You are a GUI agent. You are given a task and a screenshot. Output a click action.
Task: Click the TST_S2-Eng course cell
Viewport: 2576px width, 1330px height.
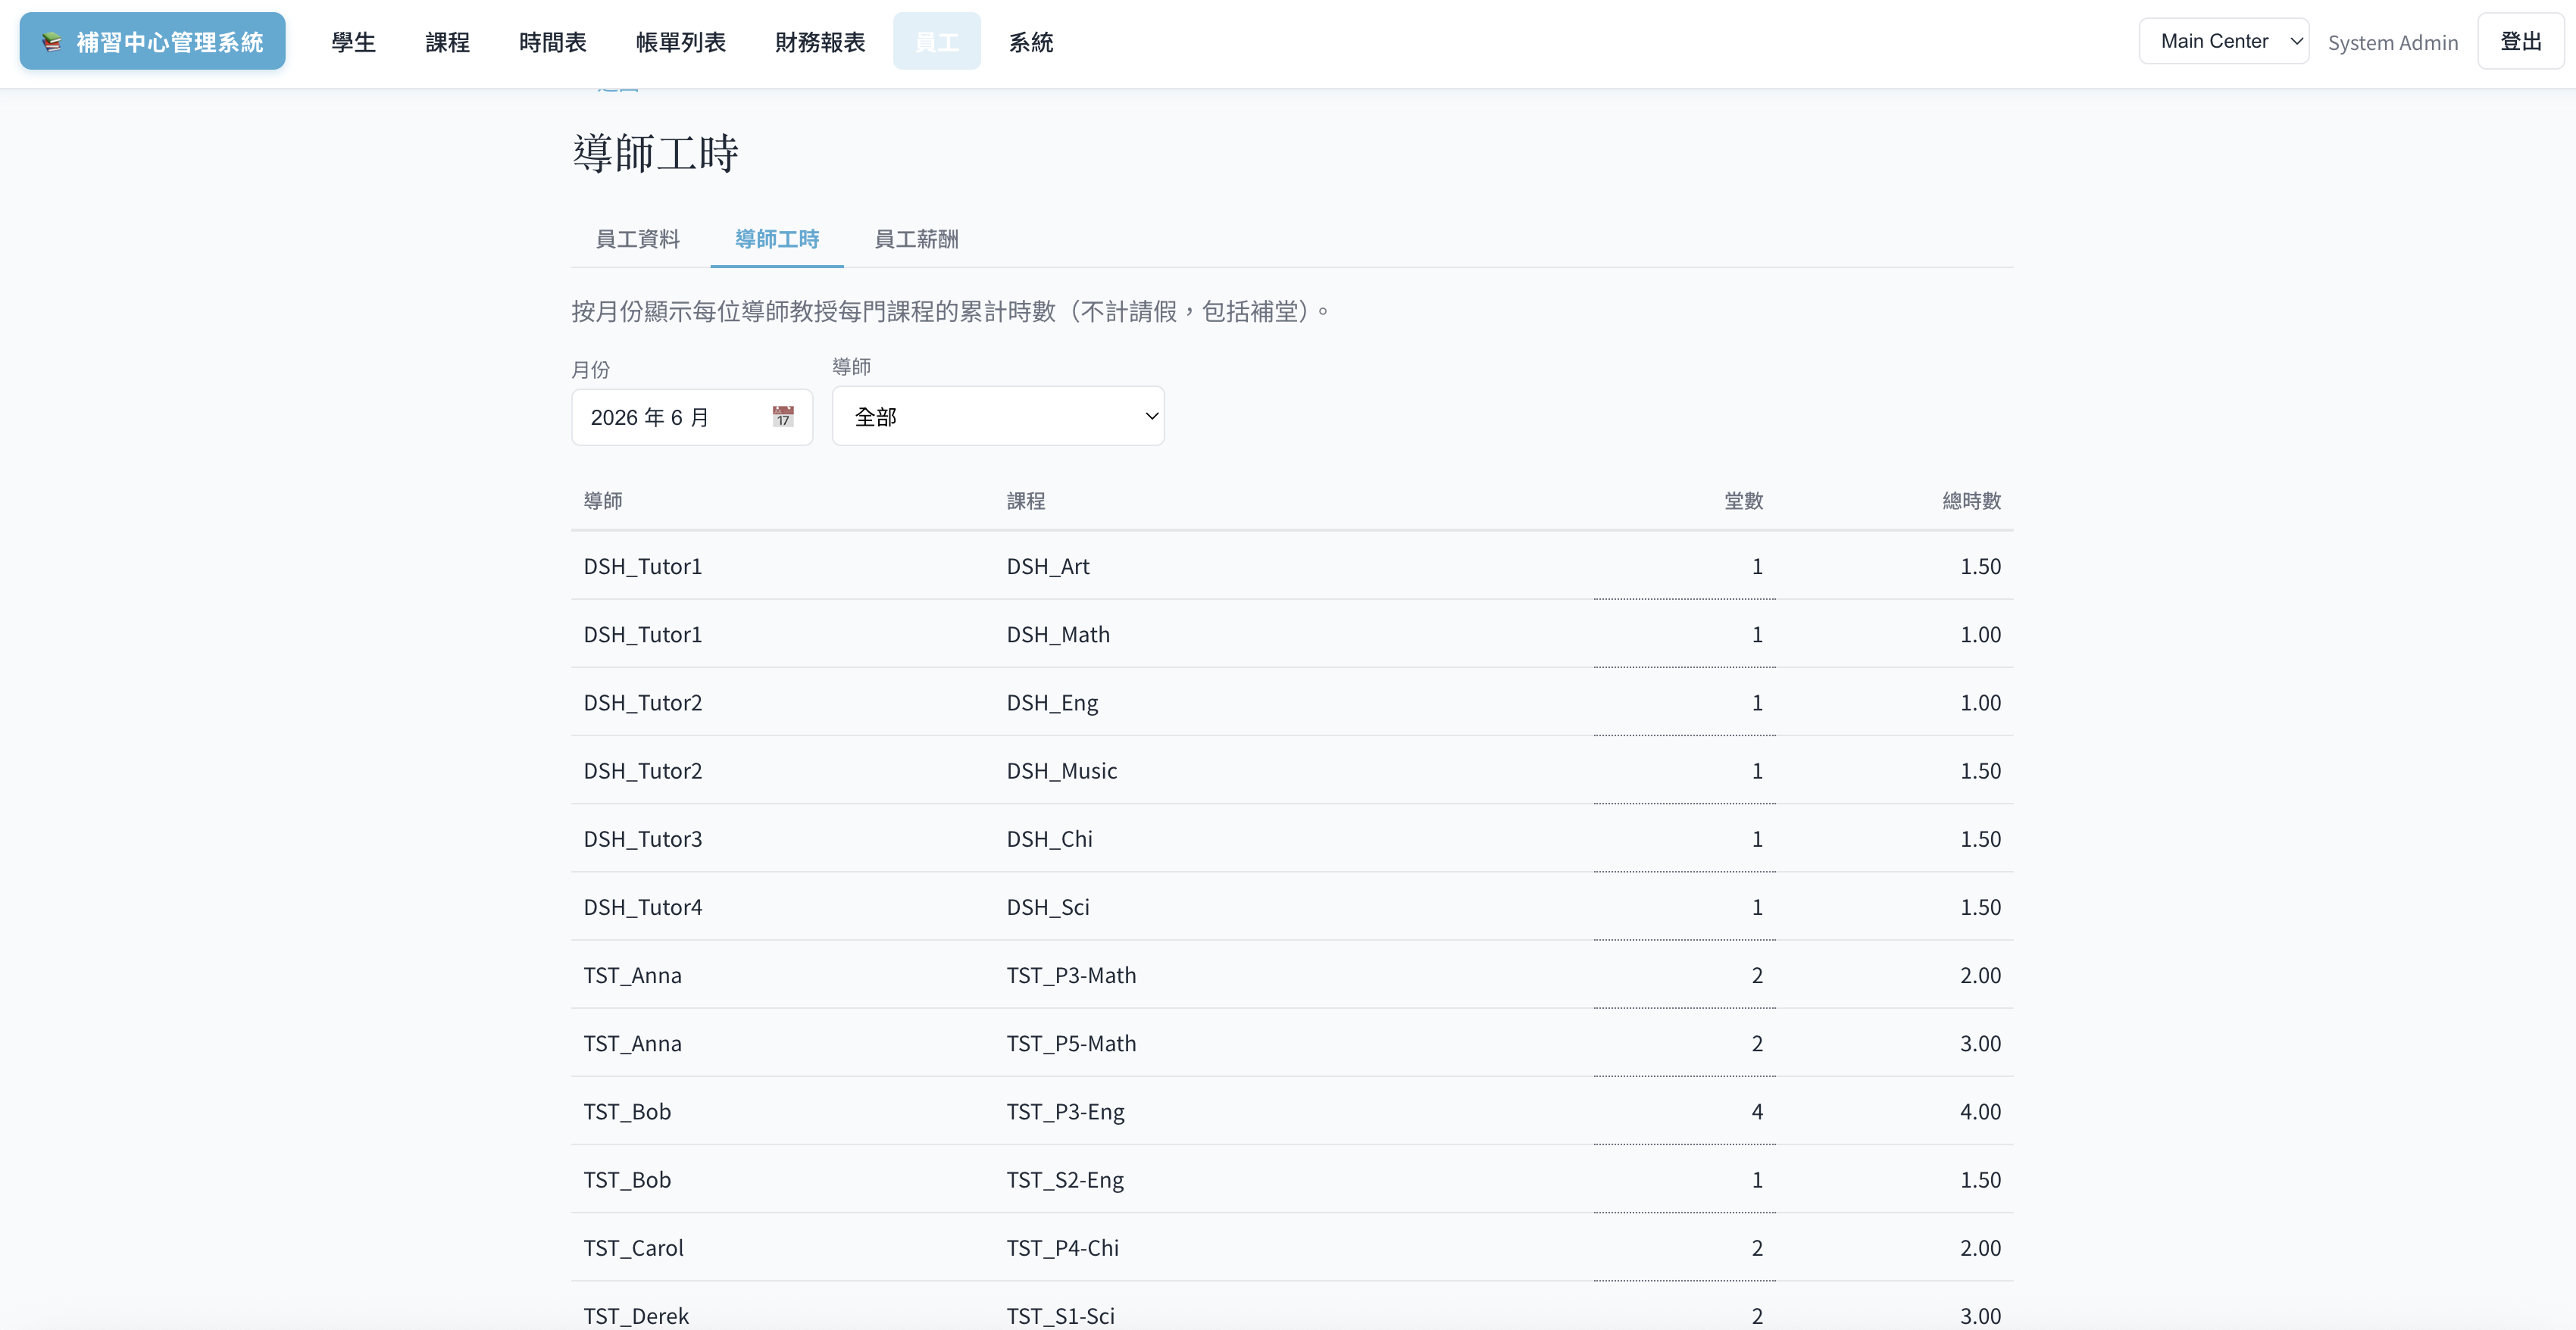click(x=1065, y=1179)
